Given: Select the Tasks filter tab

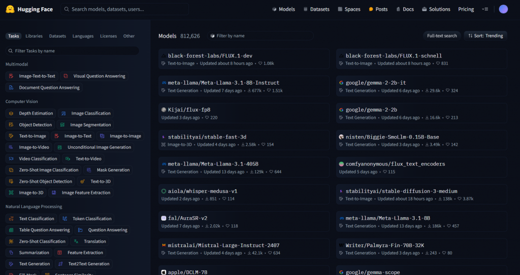Looking at the screenshot, I should [x=14, y=36].
